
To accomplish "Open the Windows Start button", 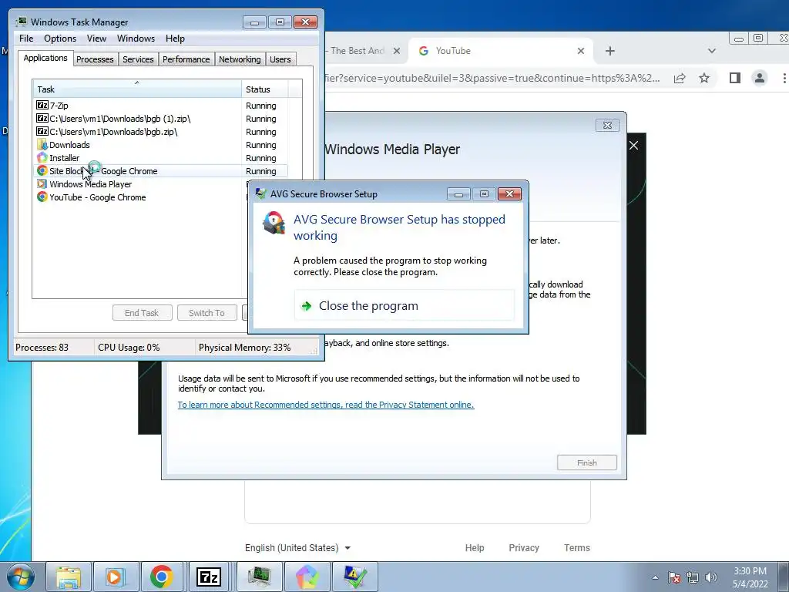I will point(21,577).
